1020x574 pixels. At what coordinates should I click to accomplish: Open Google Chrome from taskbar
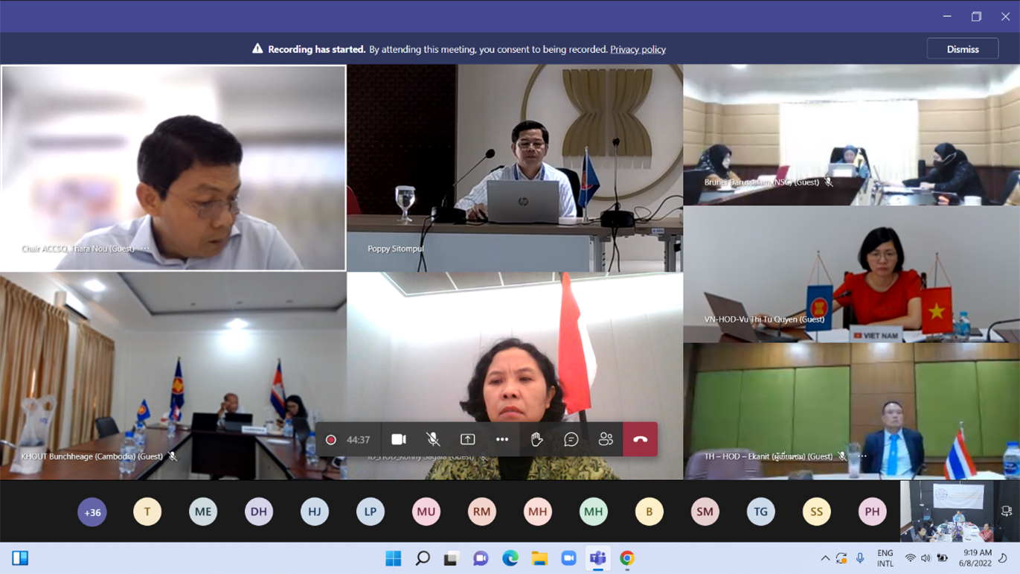coord(627,558)
